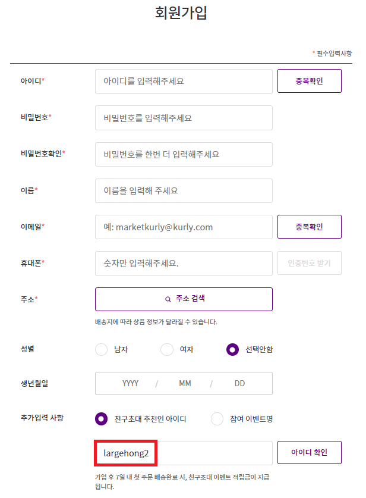The width and height of the screenshot is (366, 498).
Task: Click 중복확인 next to the 아이디 field
Action: pyautogui.click(x=309, y=80)
